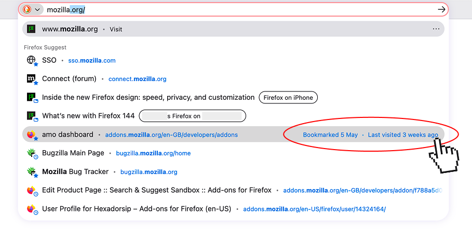Open the search engine dropdown chevron
Viewport: 472px width, 240px height.
click(37, 10)
